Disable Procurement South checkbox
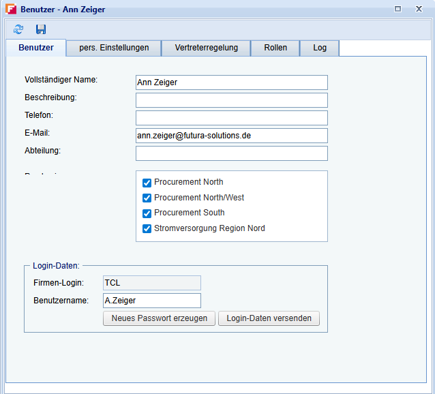 pyautogui.click(x=147, y=213)
